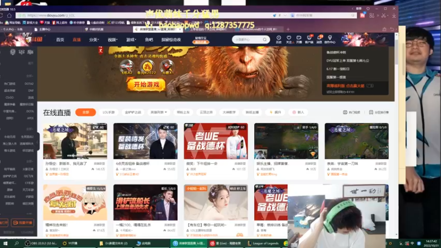This screenshot has width=441, height=248.
Task: Open the 整装待发 备战德杯 stream thumbnail
Action: coord(146,141)
